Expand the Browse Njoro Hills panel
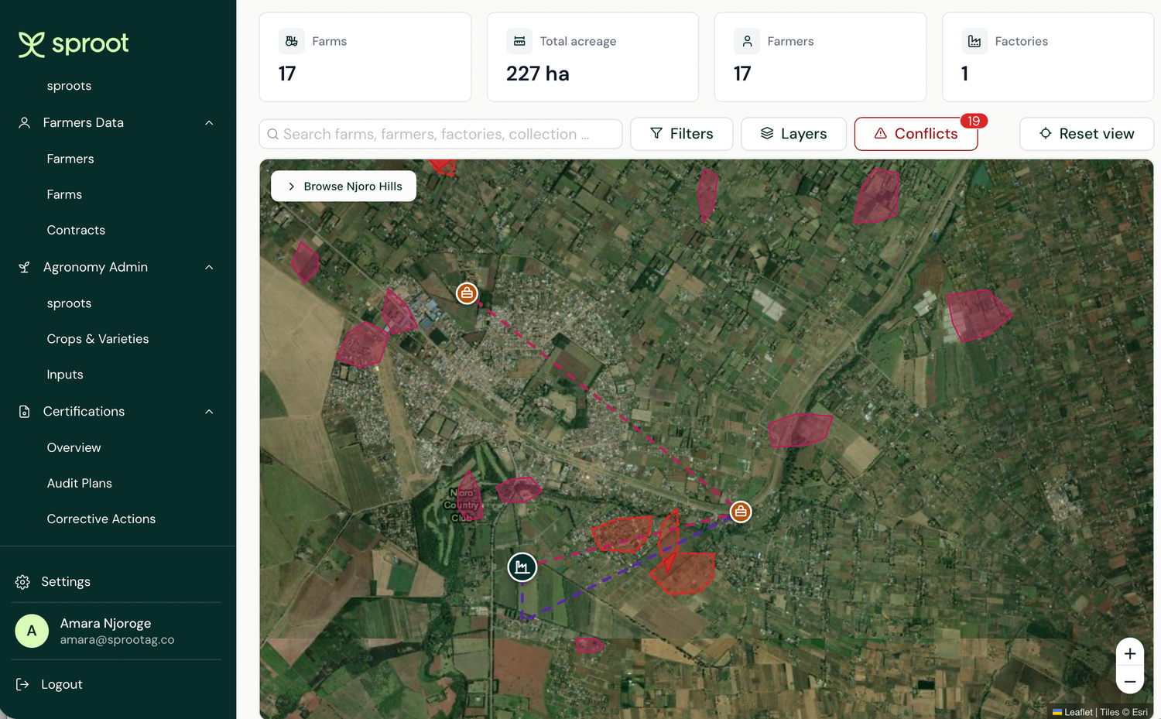This screenshot has width=1161, height=719. click(344, 187)
